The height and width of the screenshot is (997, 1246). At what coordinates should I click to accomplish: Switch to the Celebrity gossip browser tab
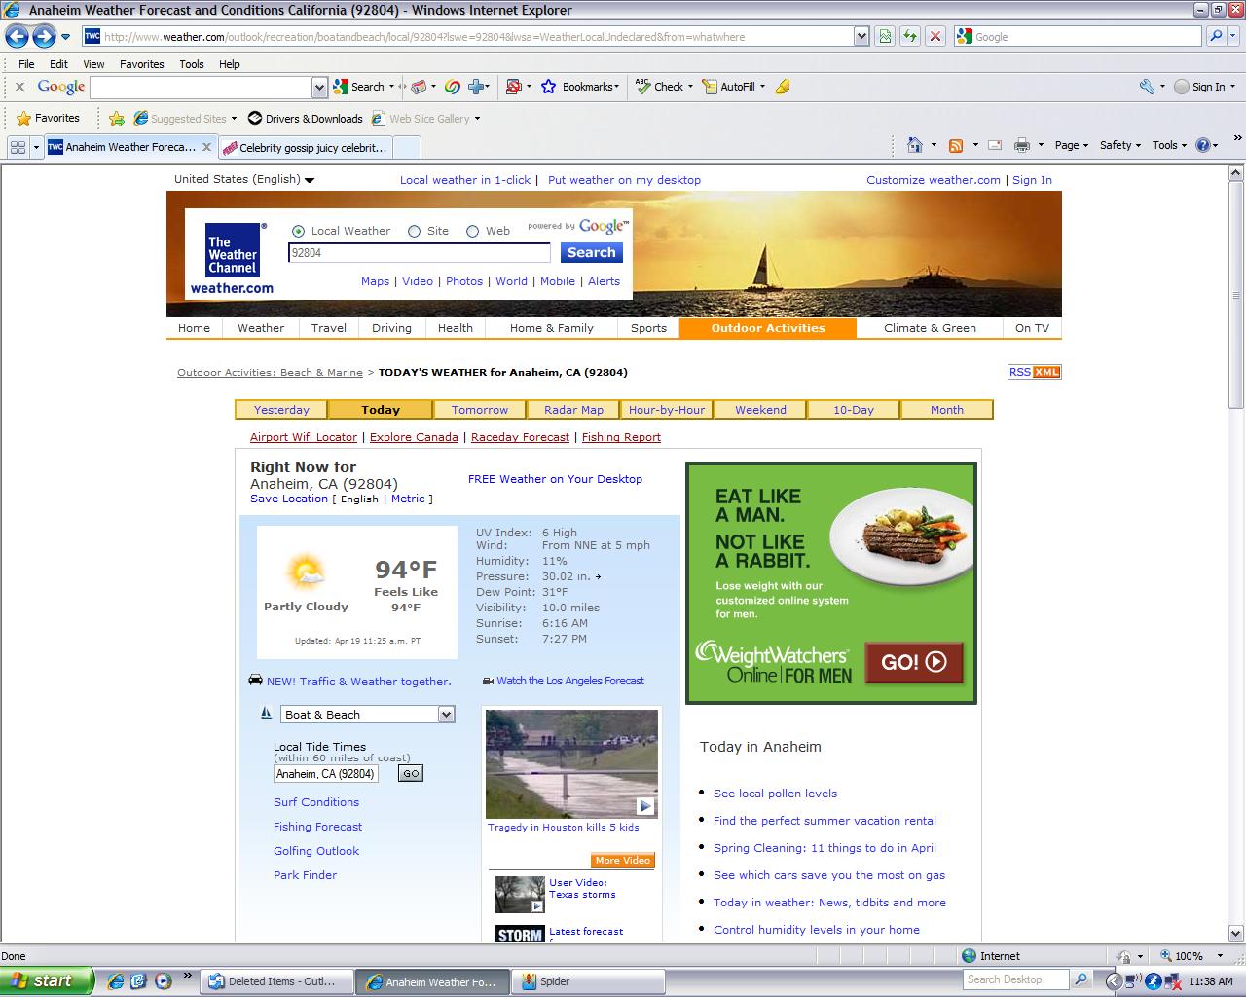pos(305,147)
